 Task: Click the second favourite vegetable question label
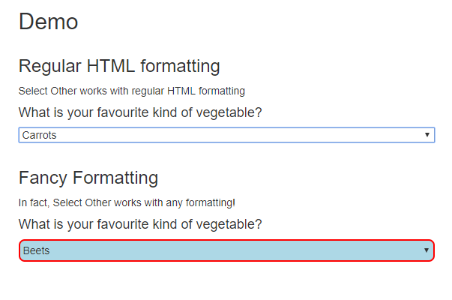click(x=140, y=224)
